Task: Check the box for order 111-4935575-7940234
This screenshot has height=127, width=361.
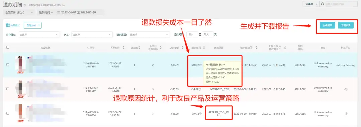Action: (8, 113)
